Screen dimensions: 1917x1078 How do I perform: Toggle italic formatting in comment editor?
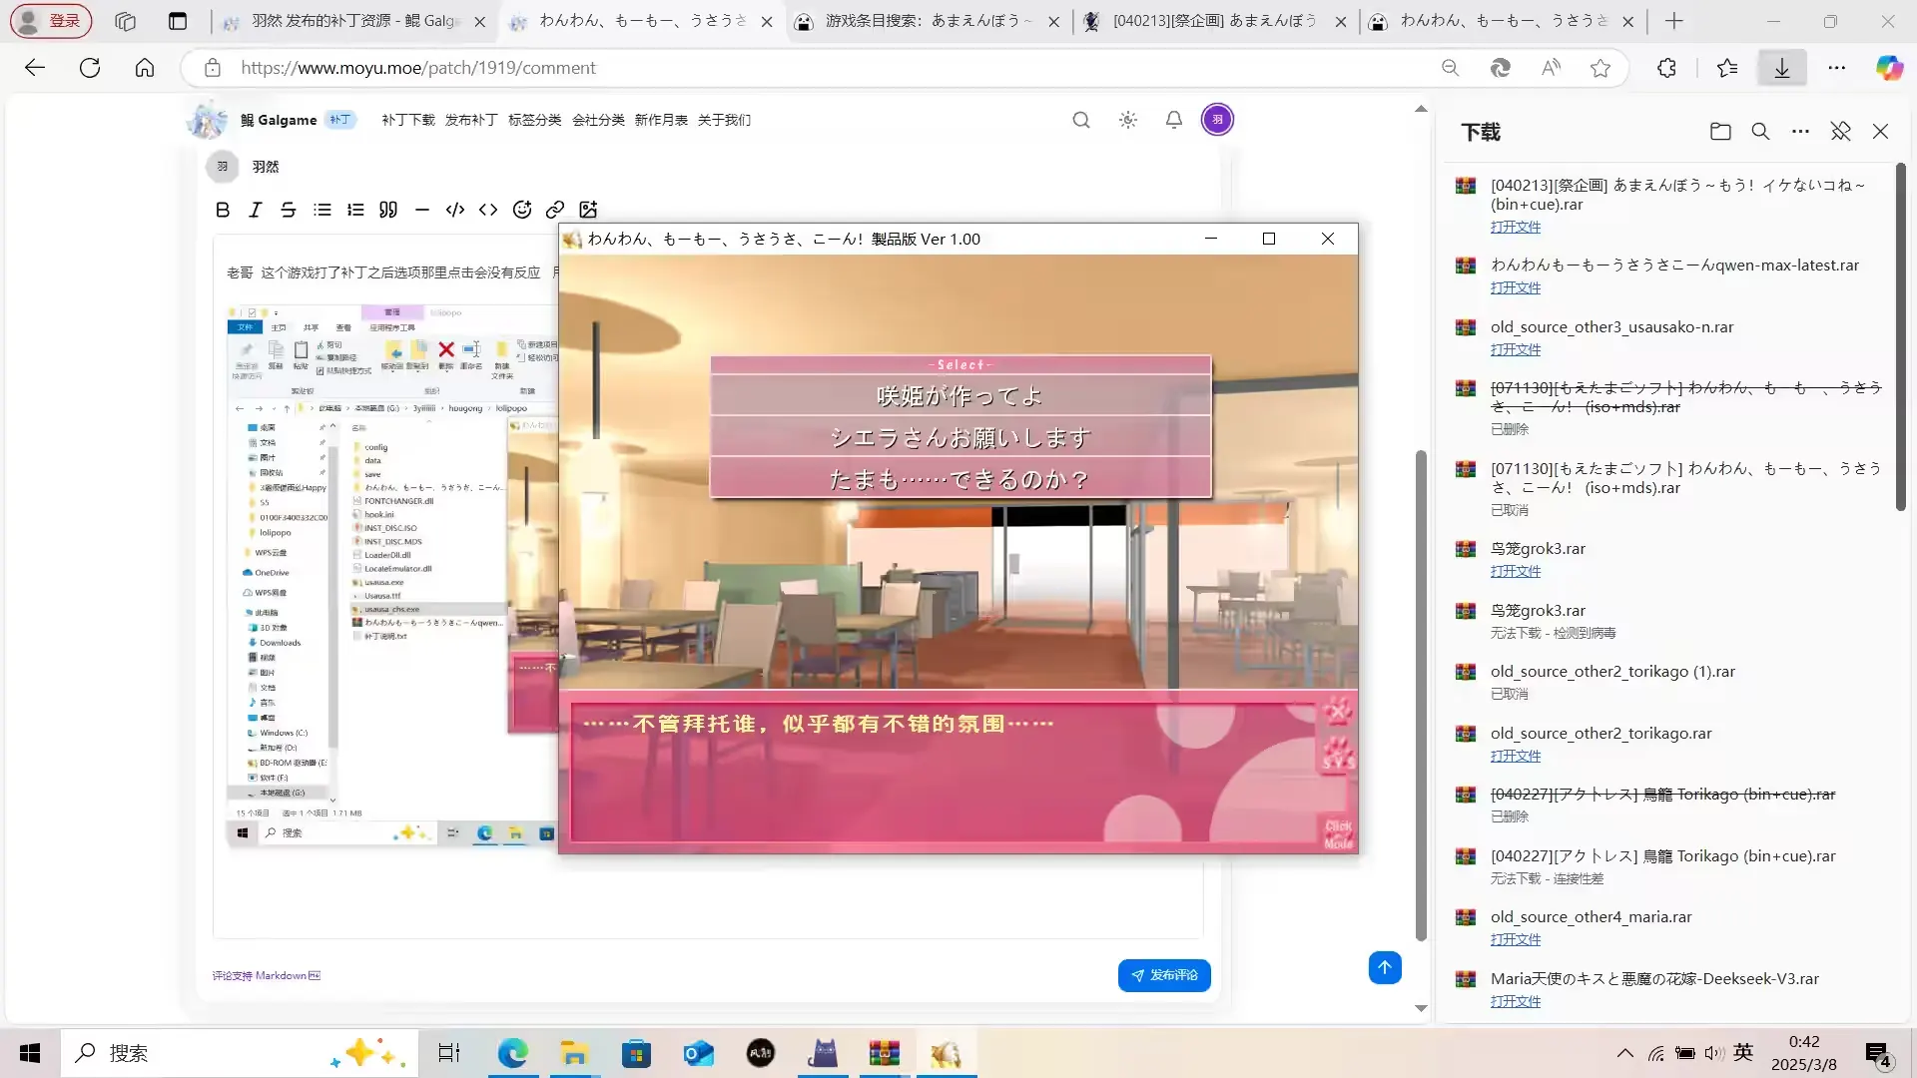click(x=256, y=210)
